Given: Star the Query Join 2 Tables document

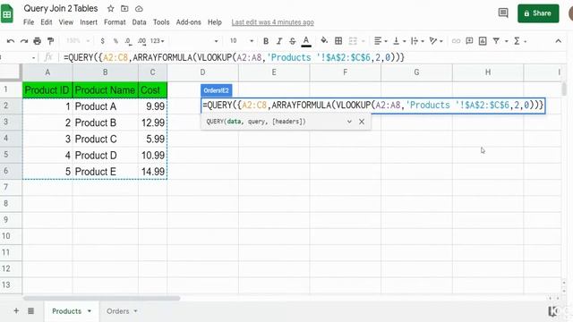Looking at the screenshot, I should click(110, 8).
